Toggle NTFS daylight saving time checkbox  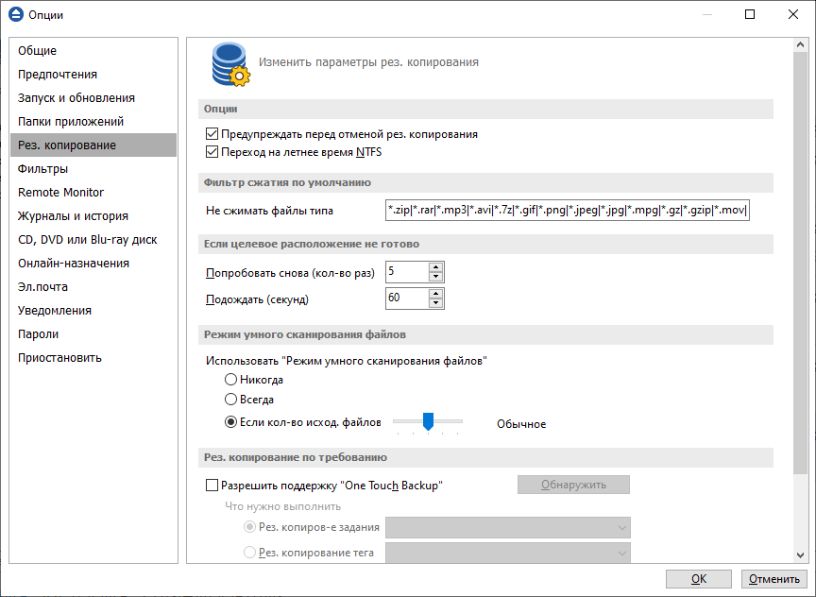212,151
